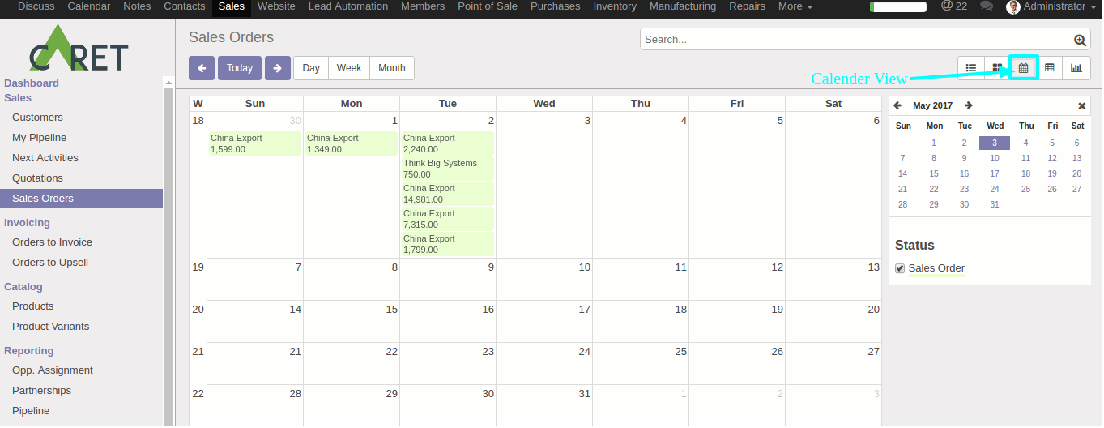Open China Export 2,240.00 order
This screenshot has height=428, width=1104.
pos(447,143)
